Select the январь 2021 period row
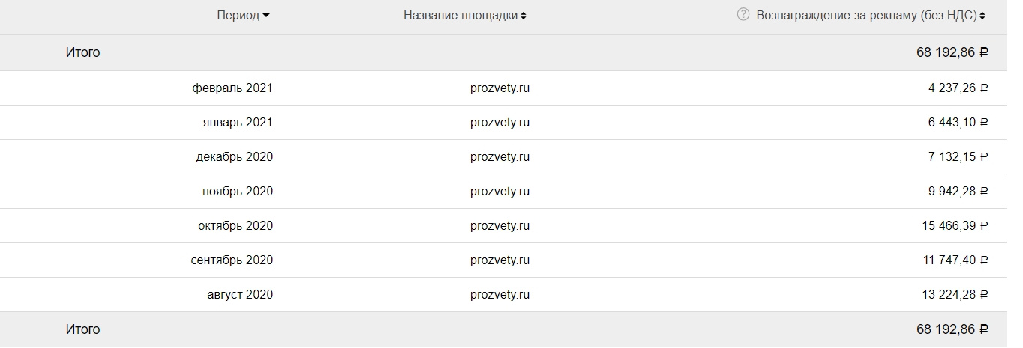The image size is (1023, 348). (x=237, y=122)
